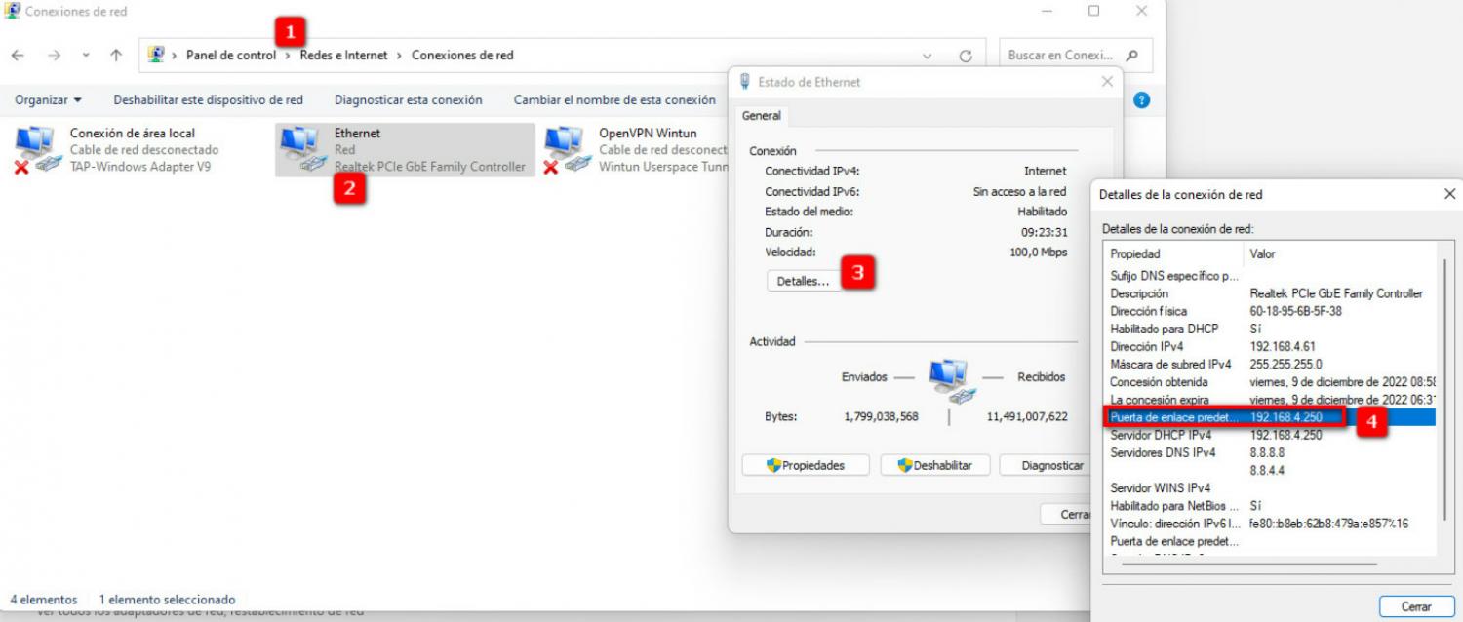This screenshot has height=622, width=1463.
Task: Open the Organizar dropdown menu
Action: click(49, 99)
